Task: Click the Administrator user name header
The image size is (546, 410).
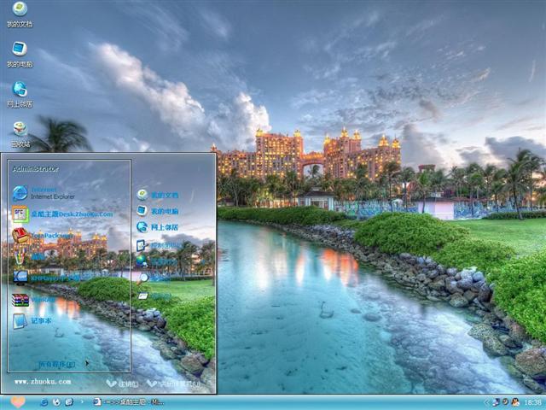Action: click(x=36, y=169)
